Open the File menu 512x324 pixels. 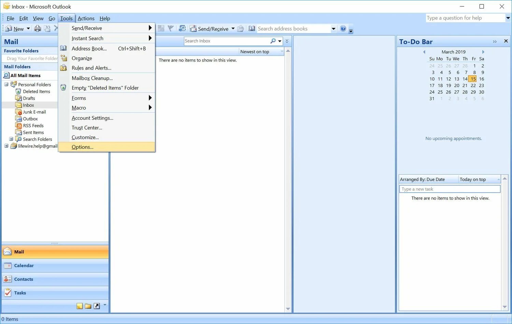(11, 18)
